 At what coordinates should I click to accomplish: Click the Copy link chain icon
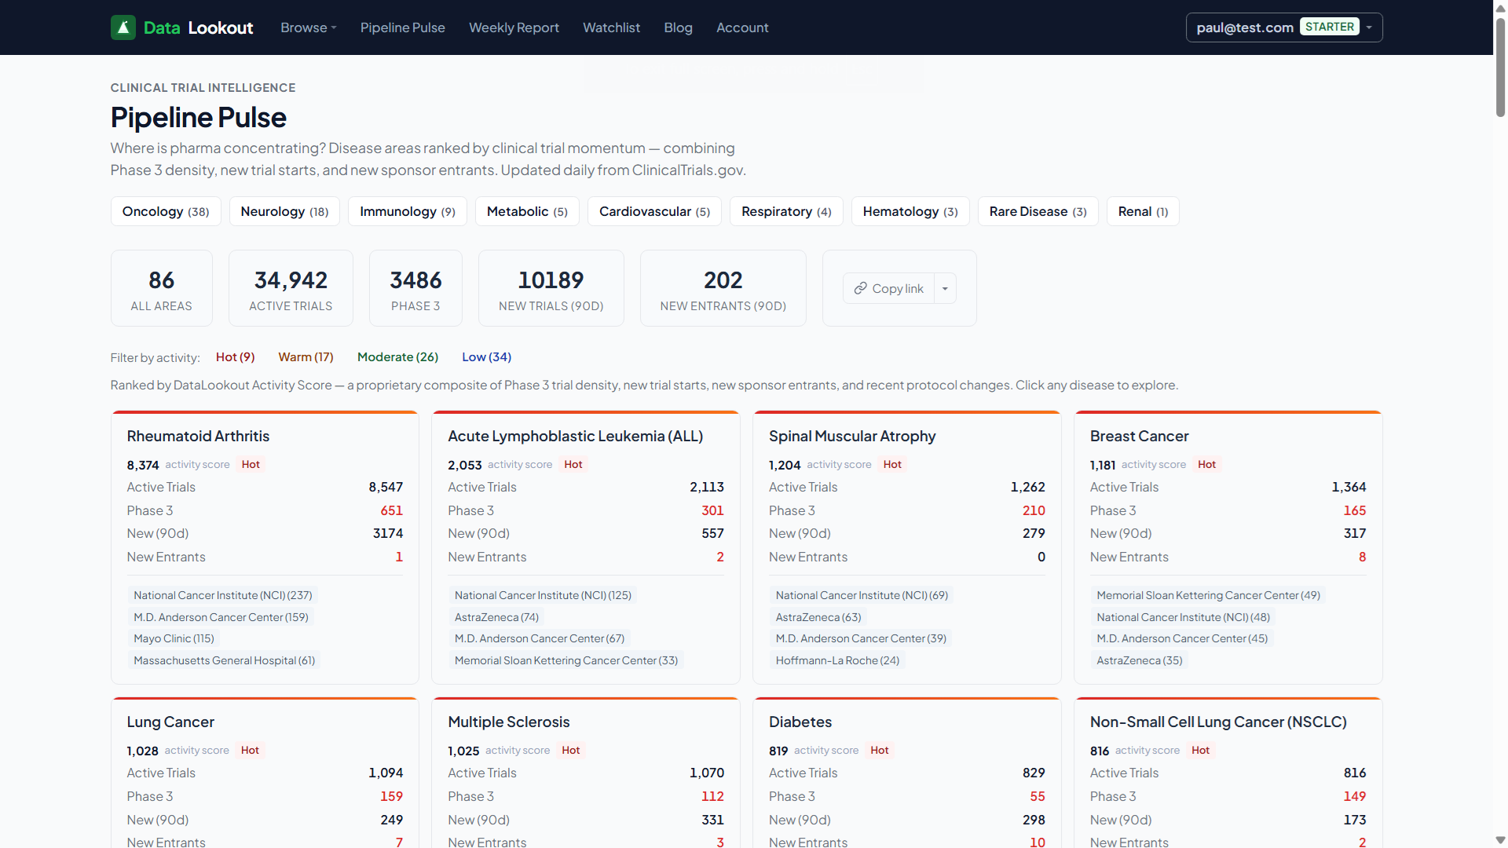861,288
